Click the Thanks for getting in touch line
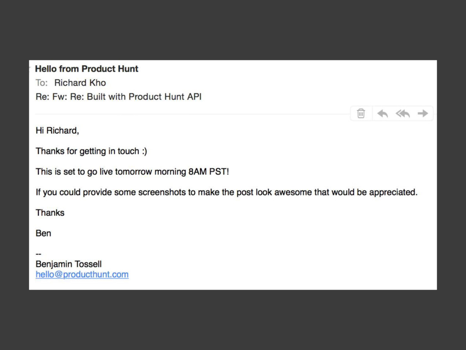 tap(91, 151)
